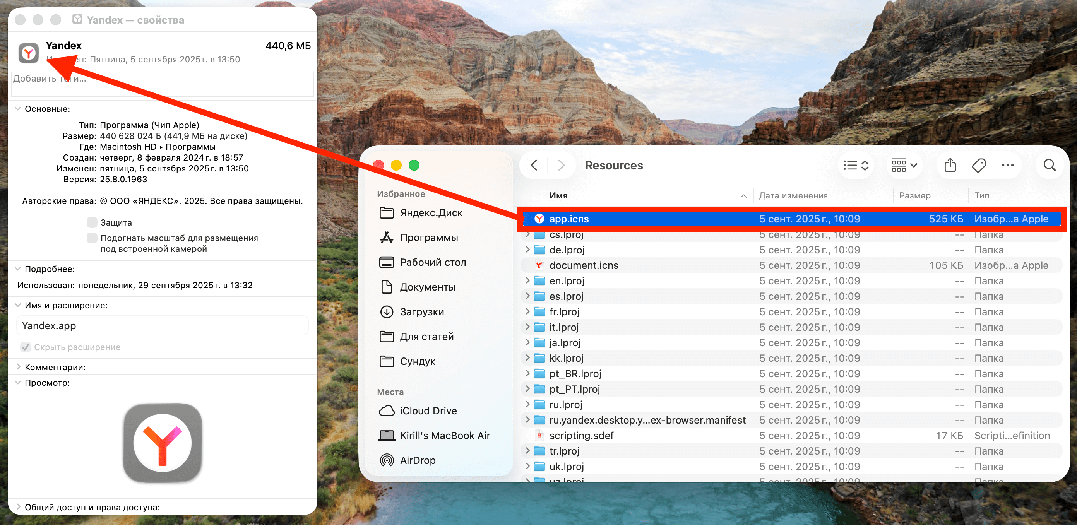The height and width of the screenshot is (525, 1077).
Task: Expand the Общий доступ и права доступа section
Action: [x=17, y=507]
